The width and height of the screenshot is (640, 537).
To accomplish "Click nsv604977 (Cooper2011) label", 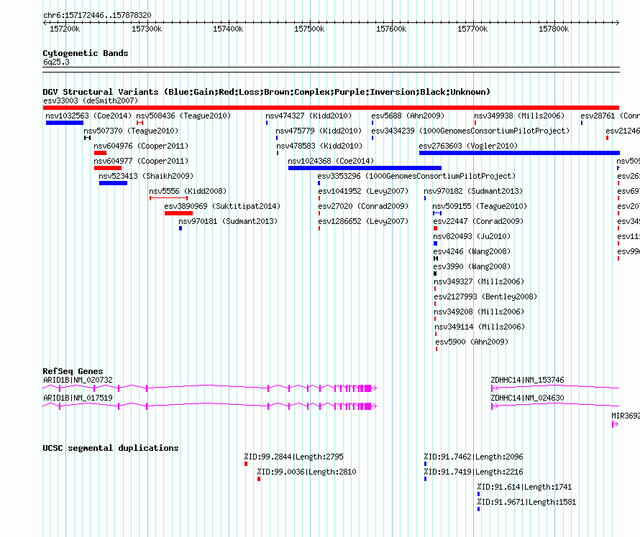I will tap(141, 161).
